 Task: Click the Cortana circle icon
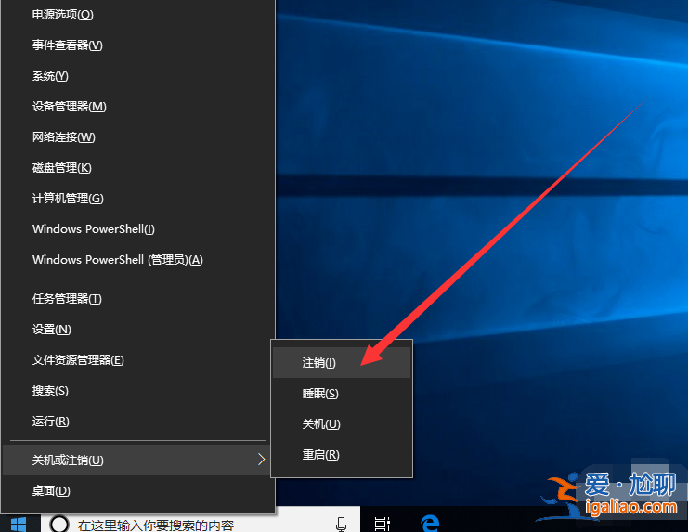pos(59,524)
